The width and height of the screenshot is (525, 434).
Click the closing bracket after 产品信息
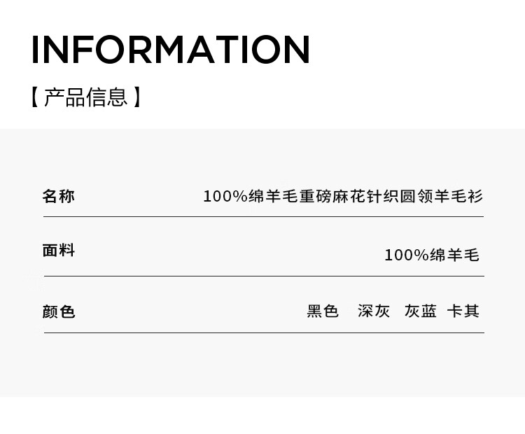[x=137, y=97]
